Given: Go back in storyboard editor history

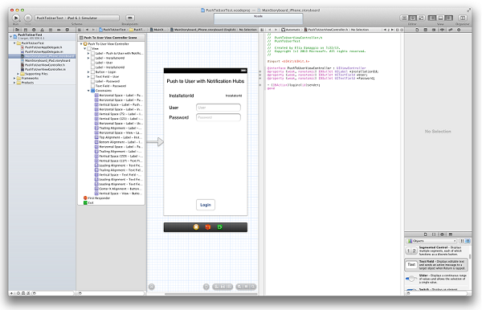Looking at the screenshot, I should (88, 30).
